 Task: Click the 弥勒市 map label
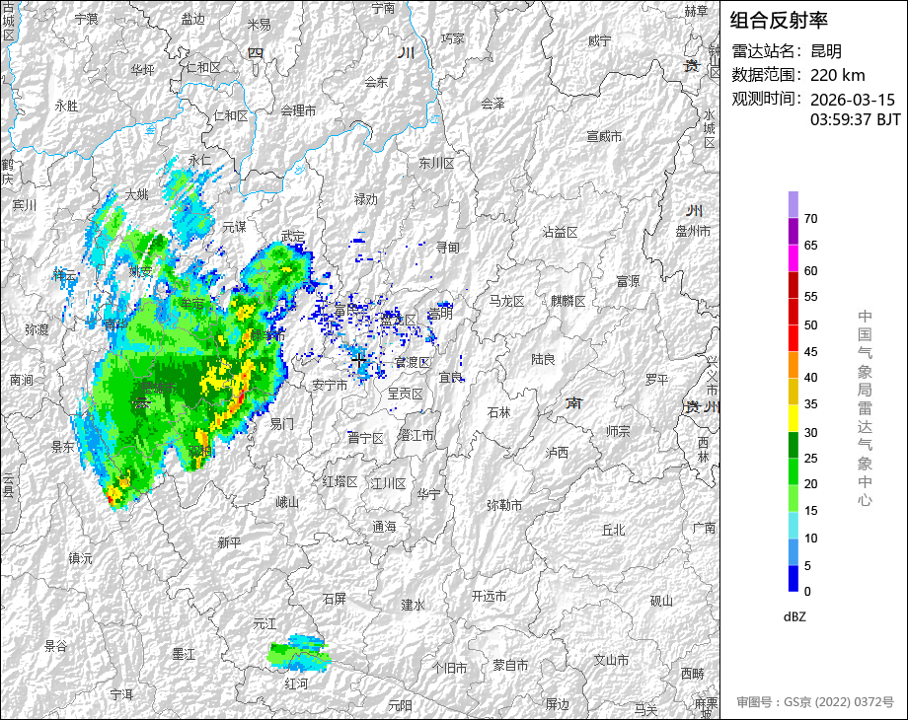pos(504,505)
